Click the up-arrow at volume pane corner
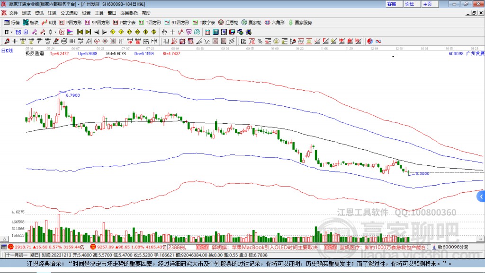Viewport: 485px width, 273px height. [x=4, y=239]
